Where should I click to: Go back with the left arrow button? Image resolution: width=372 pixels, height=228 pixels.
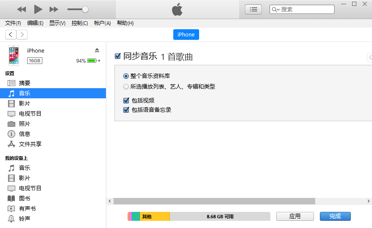11,35
